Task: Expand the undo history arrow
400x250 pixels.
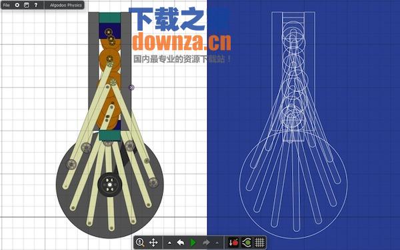Action: click(x=169, y=243)
